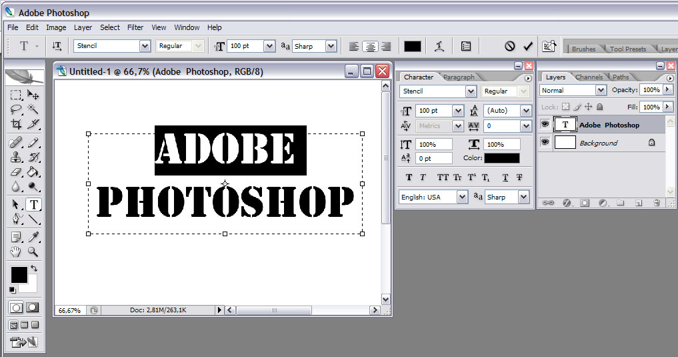Switch to the Paragraph tab
678x357 pixels.
click(x=459, y=77)
